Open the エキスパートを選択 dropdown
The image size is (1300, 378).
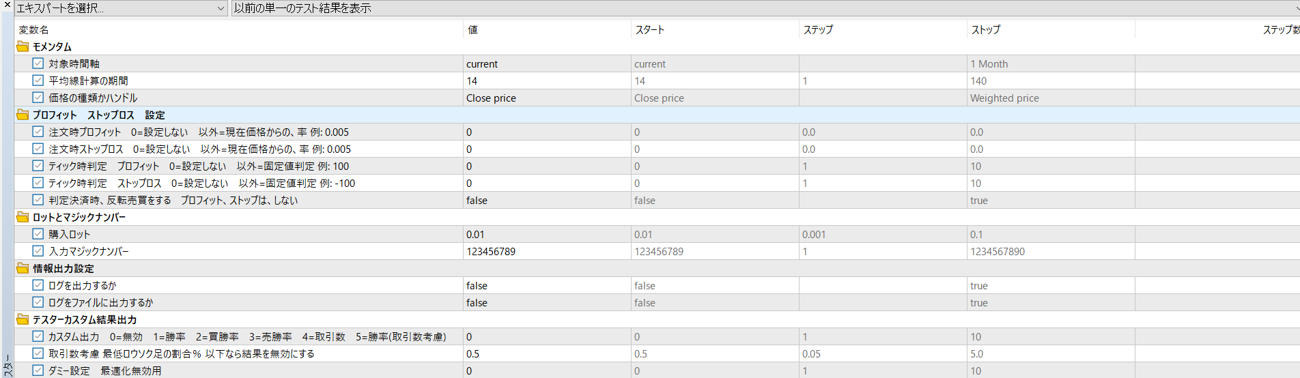point(121,8)
